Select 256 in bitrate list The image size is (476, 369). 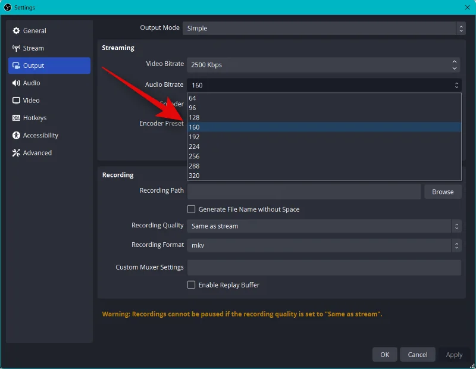324,157
